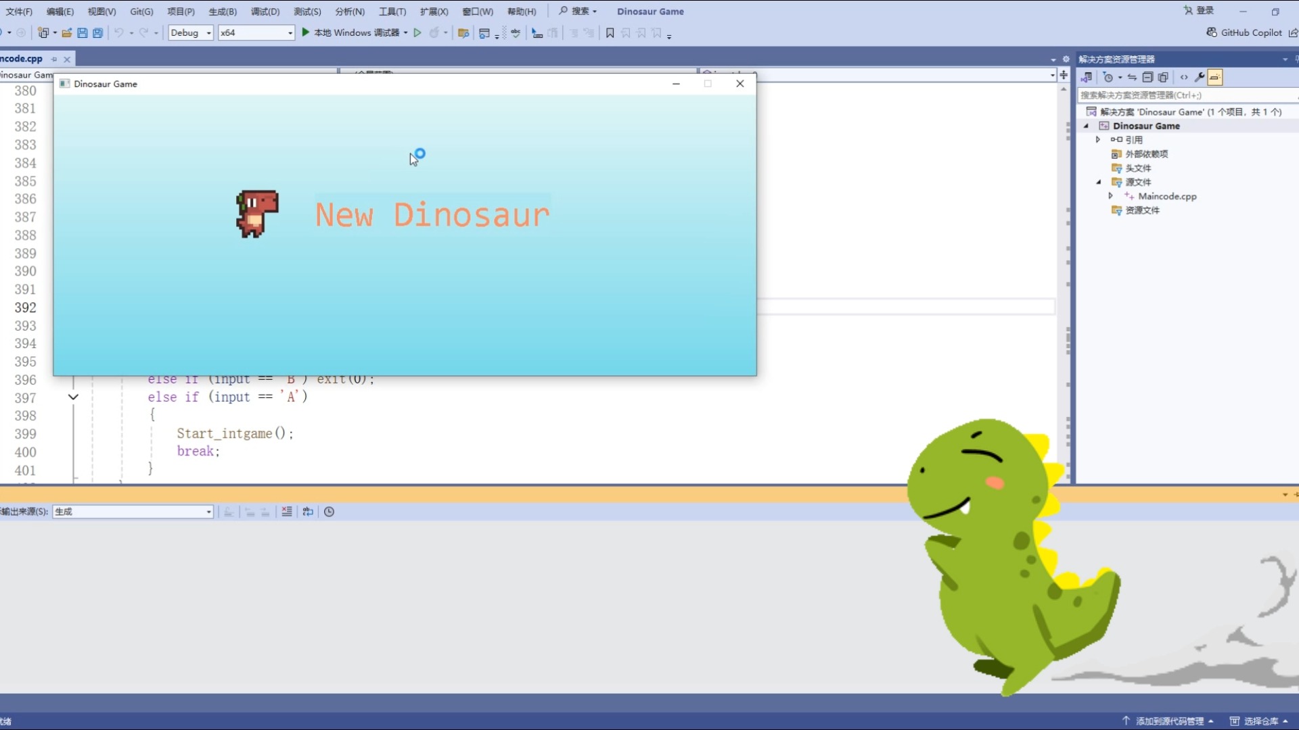Image resolution: width=1299 pixels, height=730 pixels.
Task: Open the Git(G) menu
Action: click(x=141, y=11)
